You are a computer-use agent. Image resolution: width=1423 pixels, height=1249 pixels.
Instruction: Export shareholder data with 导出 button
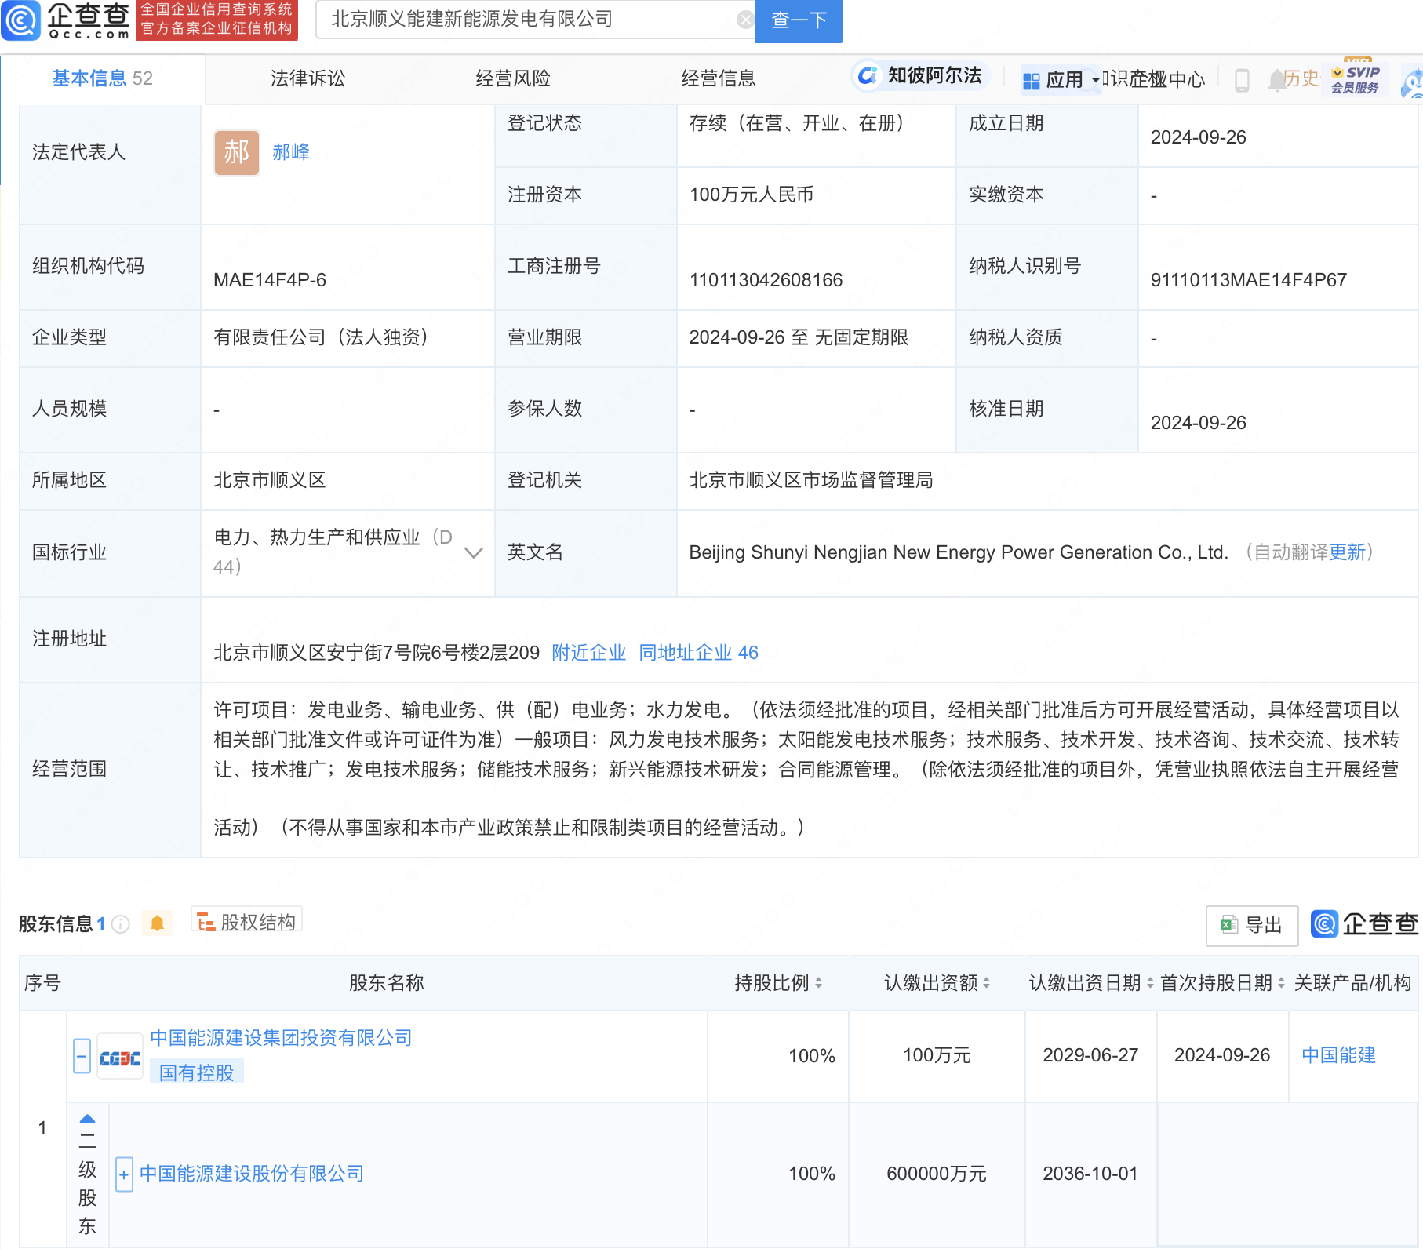tap(1252, 925)
